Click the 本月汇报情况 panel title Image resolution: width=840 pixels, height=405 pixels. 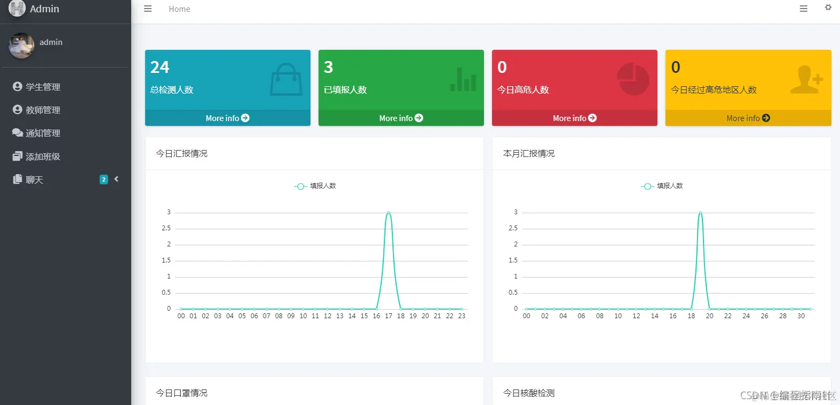coord(529,153)
